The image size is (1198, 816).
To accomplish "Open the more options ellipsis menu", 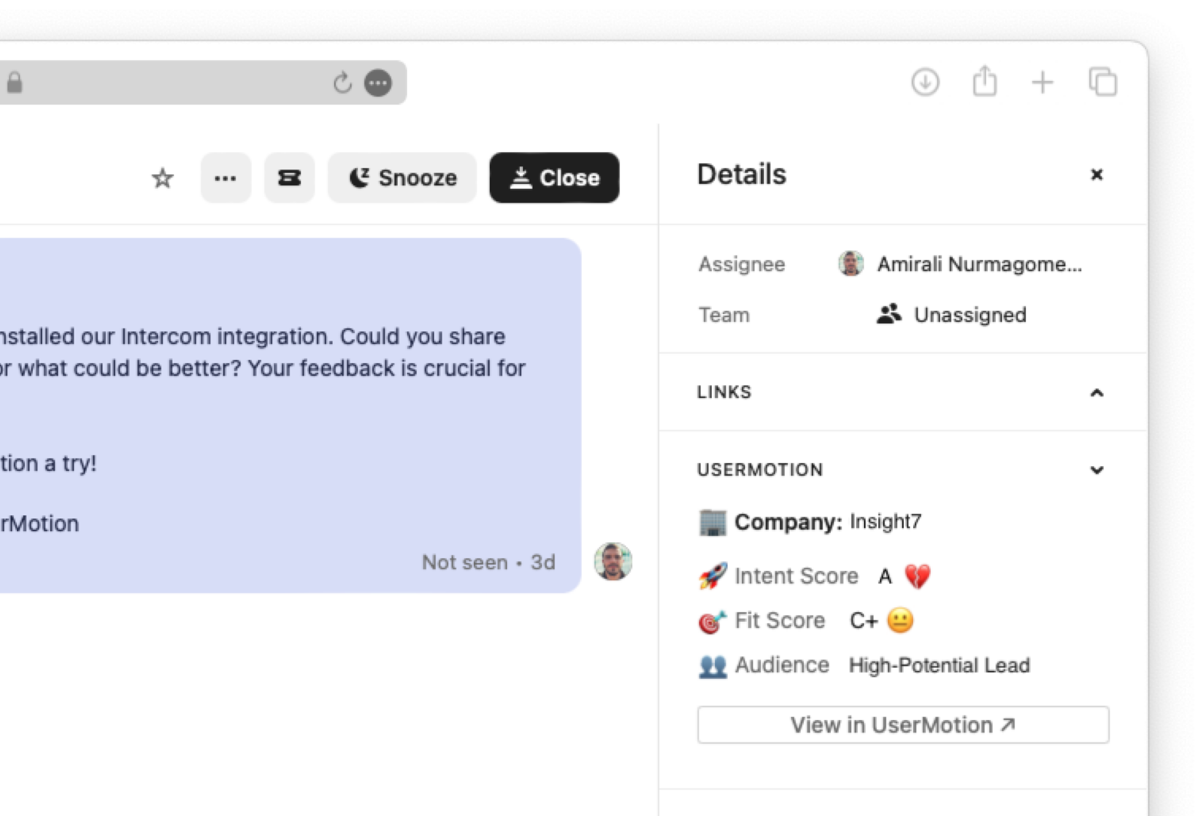I will [x=226, y=178].
